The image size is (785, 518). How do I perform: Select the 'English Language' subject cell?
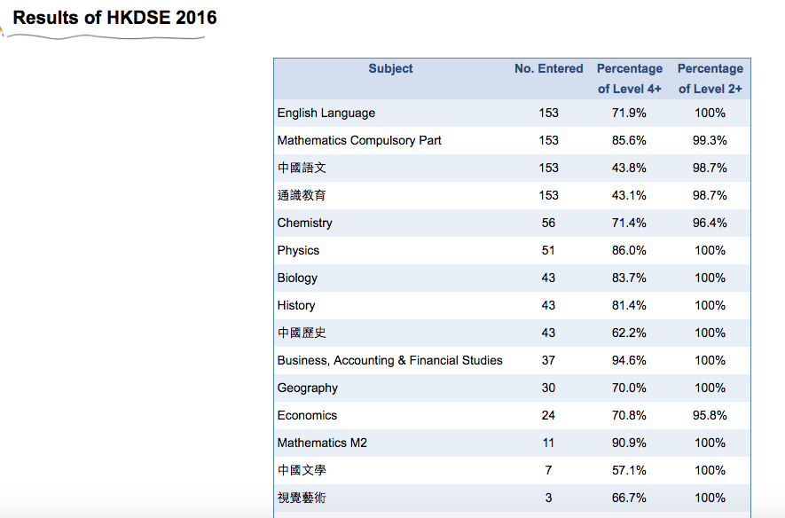326,114
